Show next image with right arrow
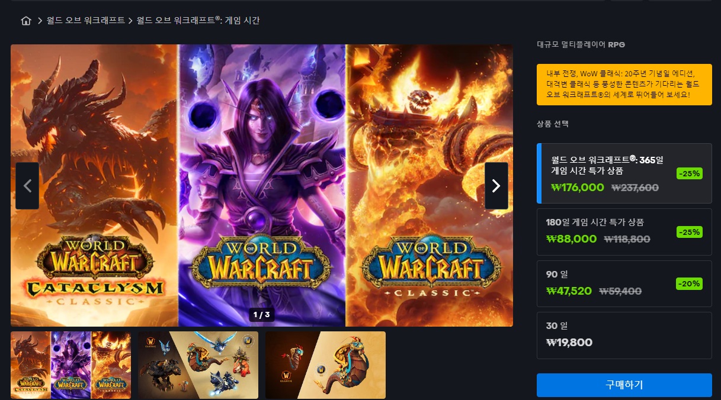This screenshot has width=721, height=400. point(496,186)
